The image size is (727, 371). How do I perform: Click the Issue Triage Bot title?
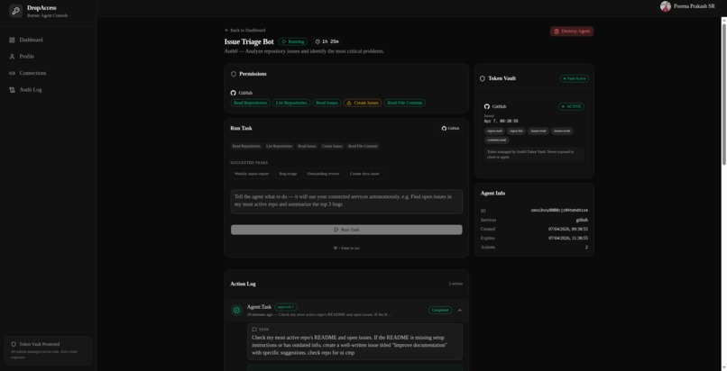pyautogui.click(x=249, y=41)
